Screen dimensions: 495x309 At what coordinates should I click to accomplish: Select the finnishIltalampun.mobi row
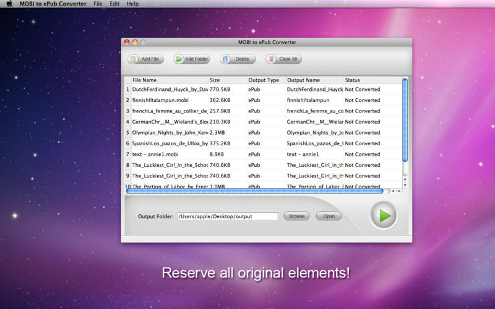pos(264,100)
